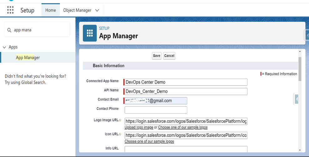309x157 pixels.
Task: Click the Upload logo image link
Action: (x=139, y=127)
